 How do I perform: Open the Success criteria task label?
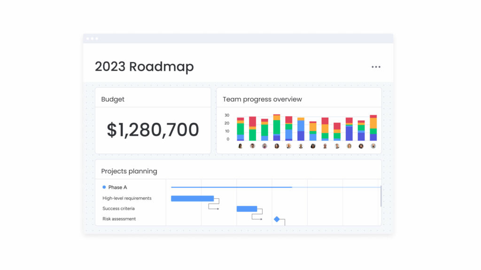[x=118, y=209]
